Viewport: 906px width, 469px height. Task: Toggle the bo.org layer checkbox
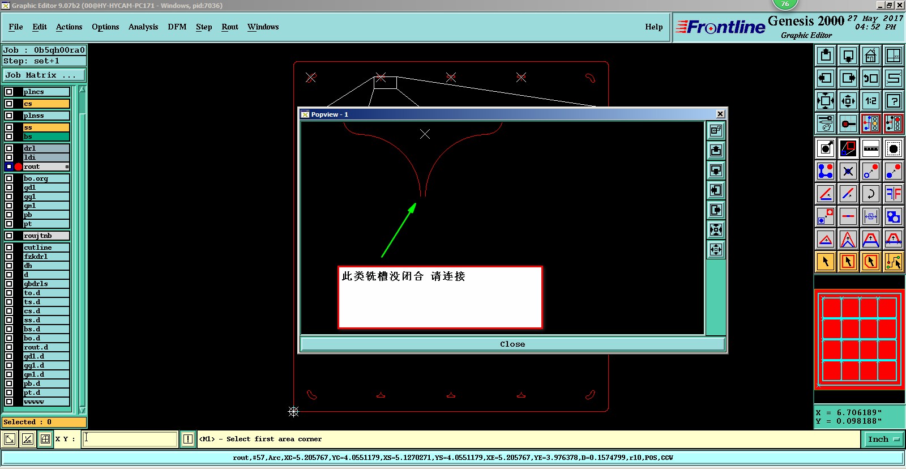[x=9, y=178]
